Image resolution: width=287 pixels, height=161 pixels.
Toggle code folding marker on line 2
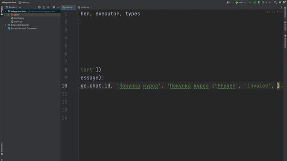pos(78,22)
